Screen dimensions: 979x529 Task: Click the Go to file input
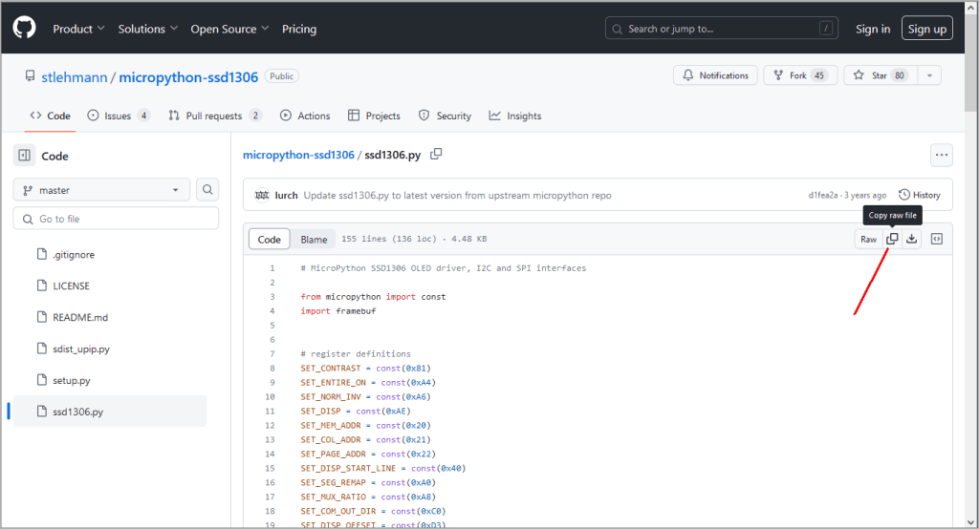tap(116, 219)
